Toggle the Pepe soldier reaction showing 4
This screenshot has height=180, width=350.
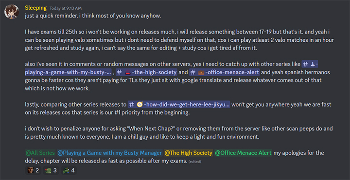[69, 171]
